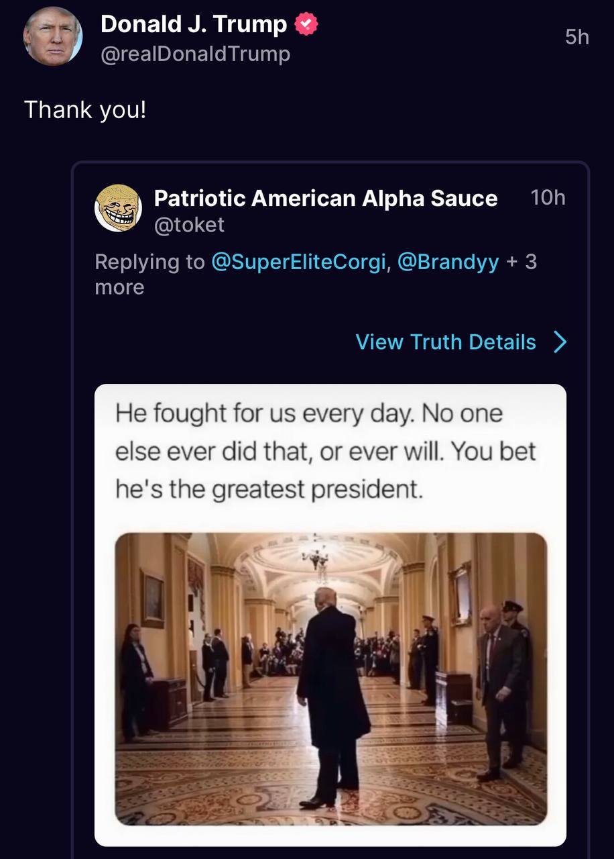Open the View Truth Details link
This screenshot has height=859, width=614.
(x=446, y=342)
